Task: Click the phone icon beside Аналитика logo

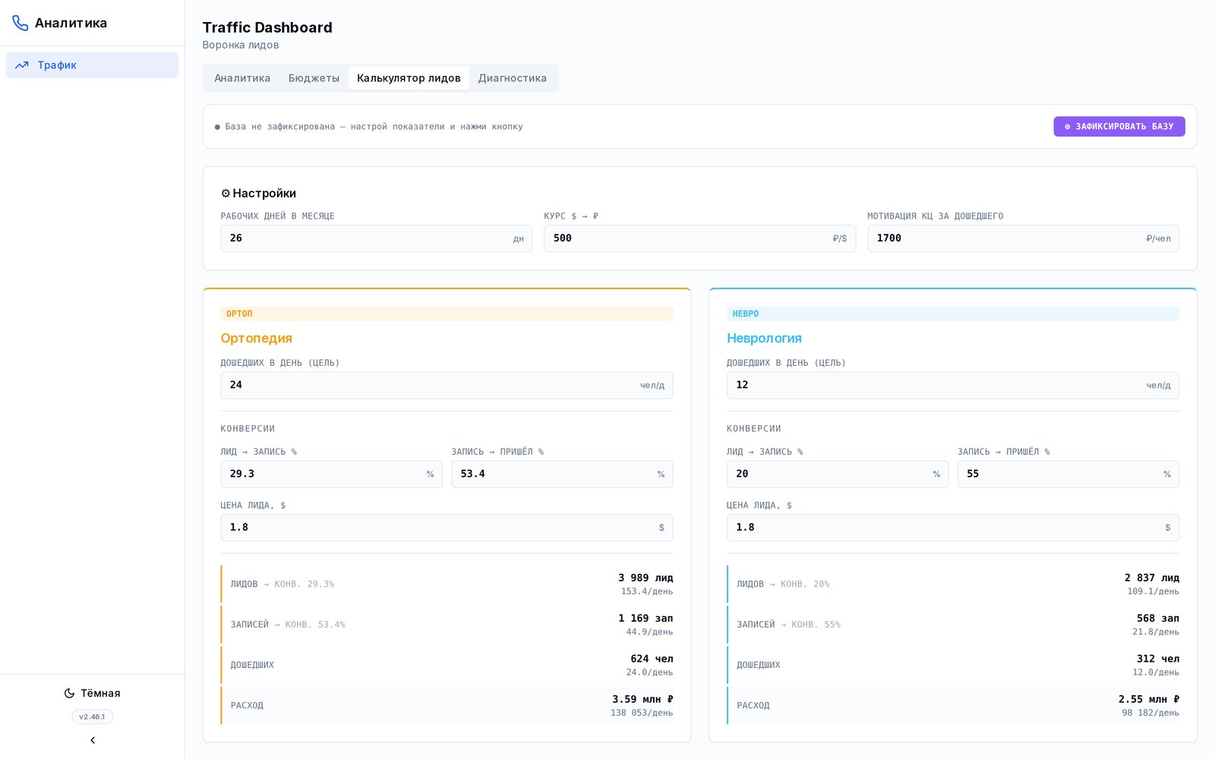Action: click(21, 24)
